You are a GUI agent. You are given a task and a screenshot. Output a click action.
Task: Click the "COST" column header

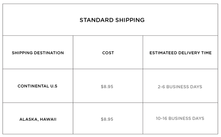tap(108, 53)
